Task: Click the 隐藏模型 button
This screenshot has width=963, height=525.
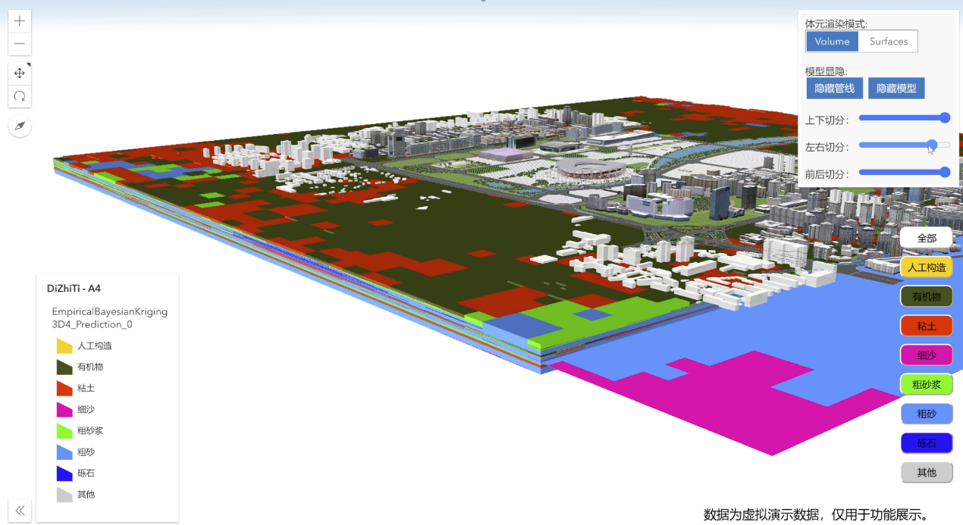Action: coord(896,89)
